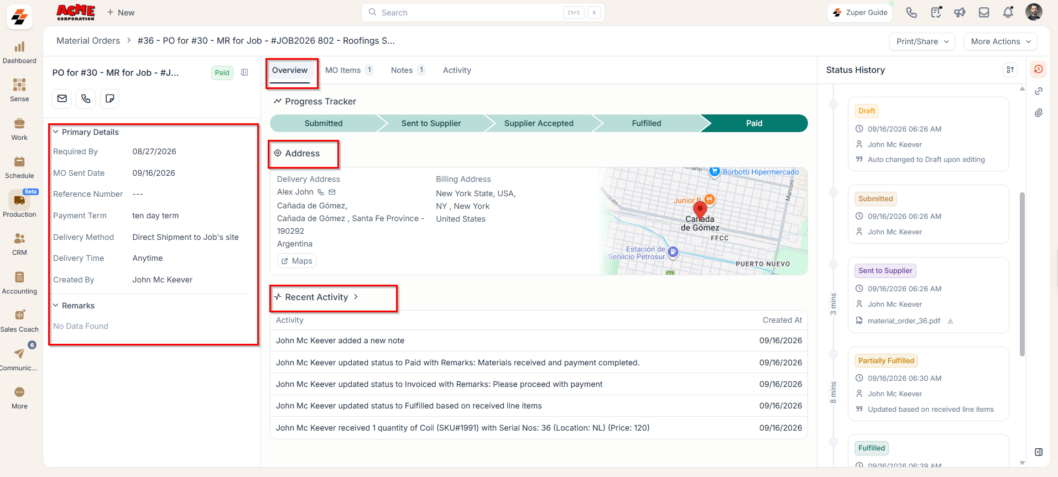Click the Material Orders breadcrumb link
The image size is (1058, 477).
tap(88, 41)
